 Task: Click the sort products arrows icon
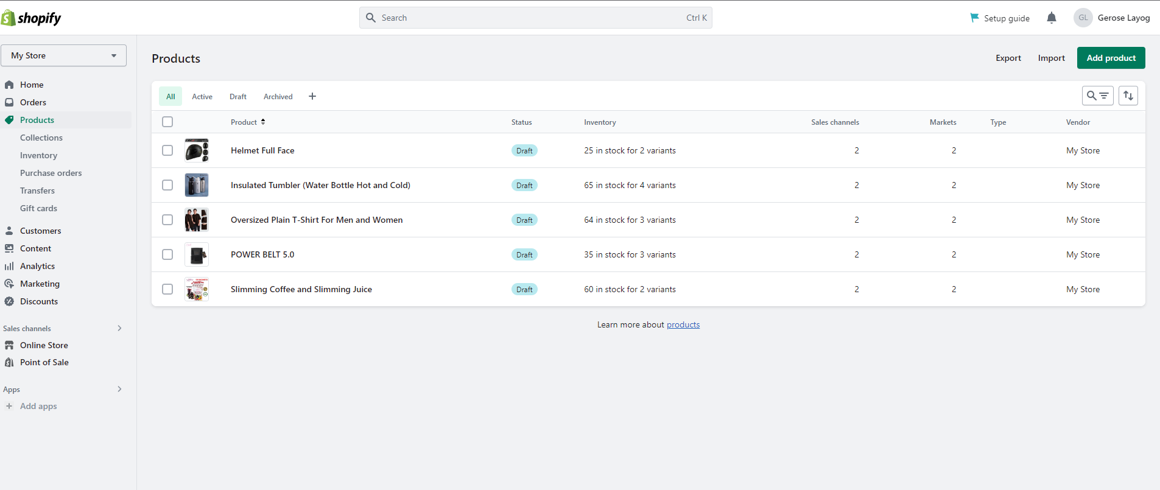[x=1128, y=96]
